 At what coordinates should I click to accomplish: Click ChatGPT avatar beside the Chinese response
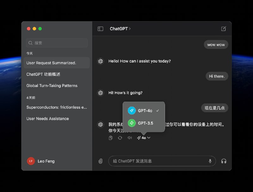[x=101, y=124]
